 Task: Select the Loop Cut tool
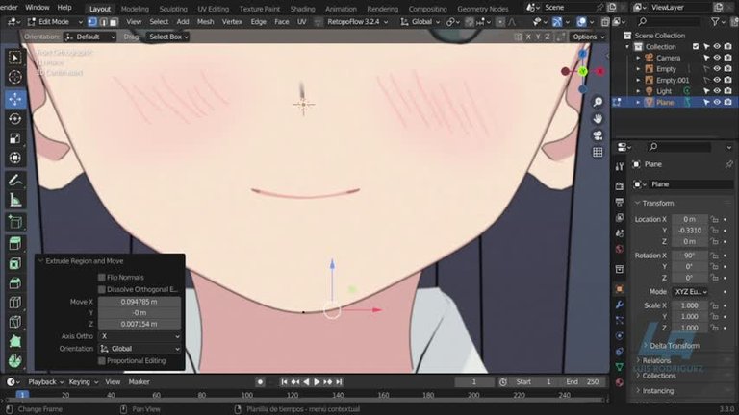(x=15, y=302)
